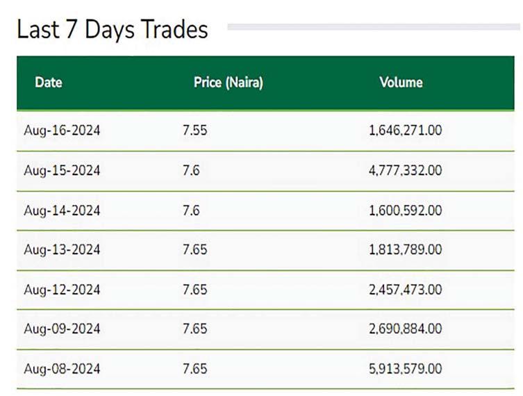
Task: Select the Aug-08-2024 date cell
Action: click(x=62, y=368)
